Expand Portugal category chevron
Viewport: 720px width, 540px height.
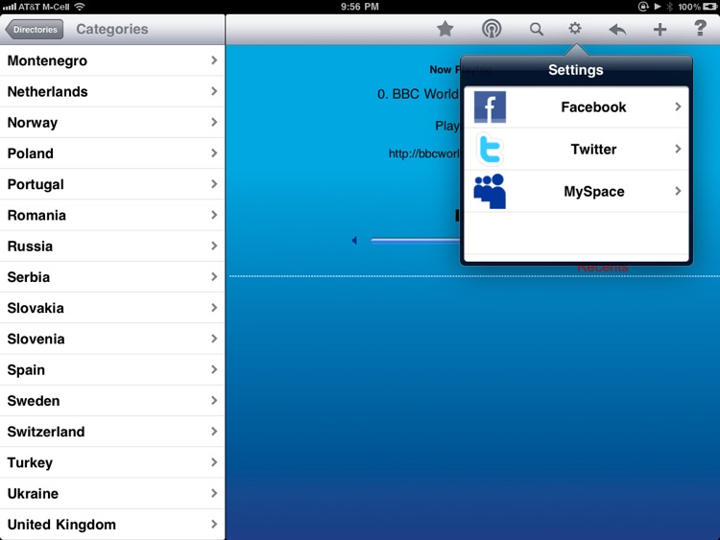coord(214,184)
